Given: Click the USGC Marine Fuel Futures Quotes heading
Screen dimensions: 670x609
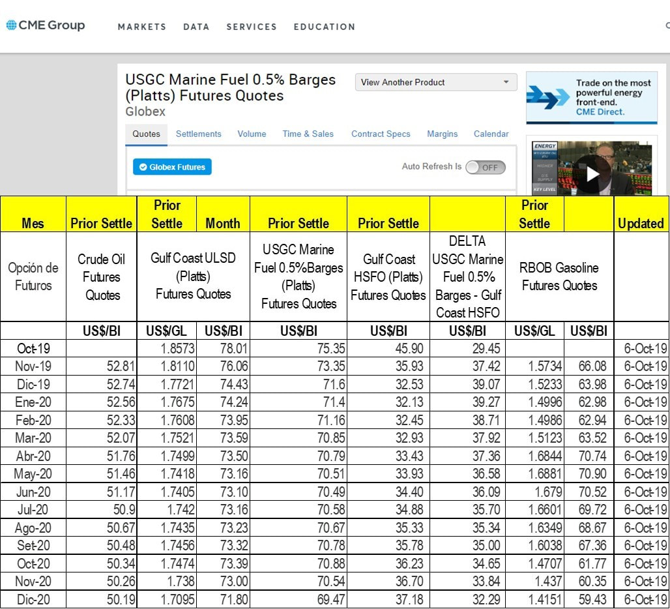Looking at the screenshot, I should point(230,87).
